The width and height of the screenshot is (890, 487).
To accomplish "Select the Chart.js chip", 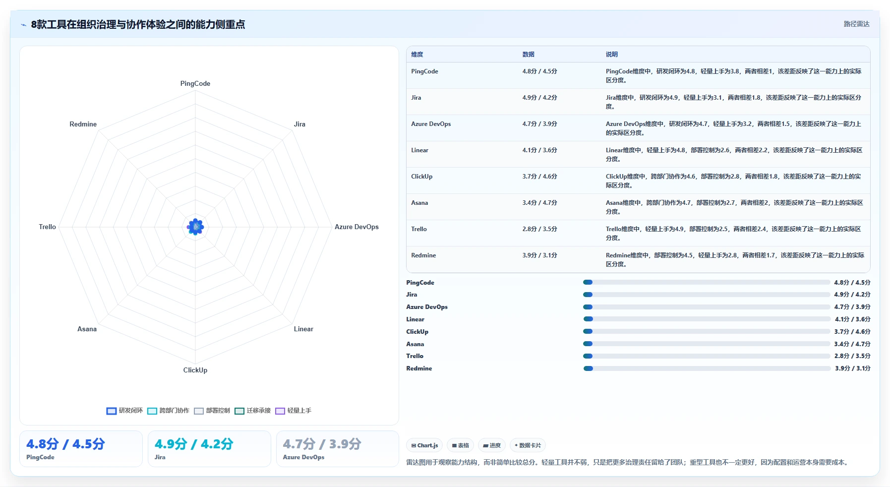I will [x=424, y=445].
